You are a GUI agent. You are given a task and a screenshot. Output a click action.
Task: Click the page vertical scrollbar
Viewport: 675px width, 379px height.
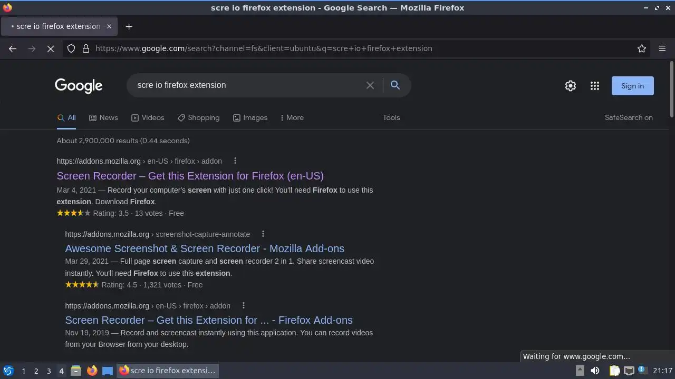pos(672,89)
